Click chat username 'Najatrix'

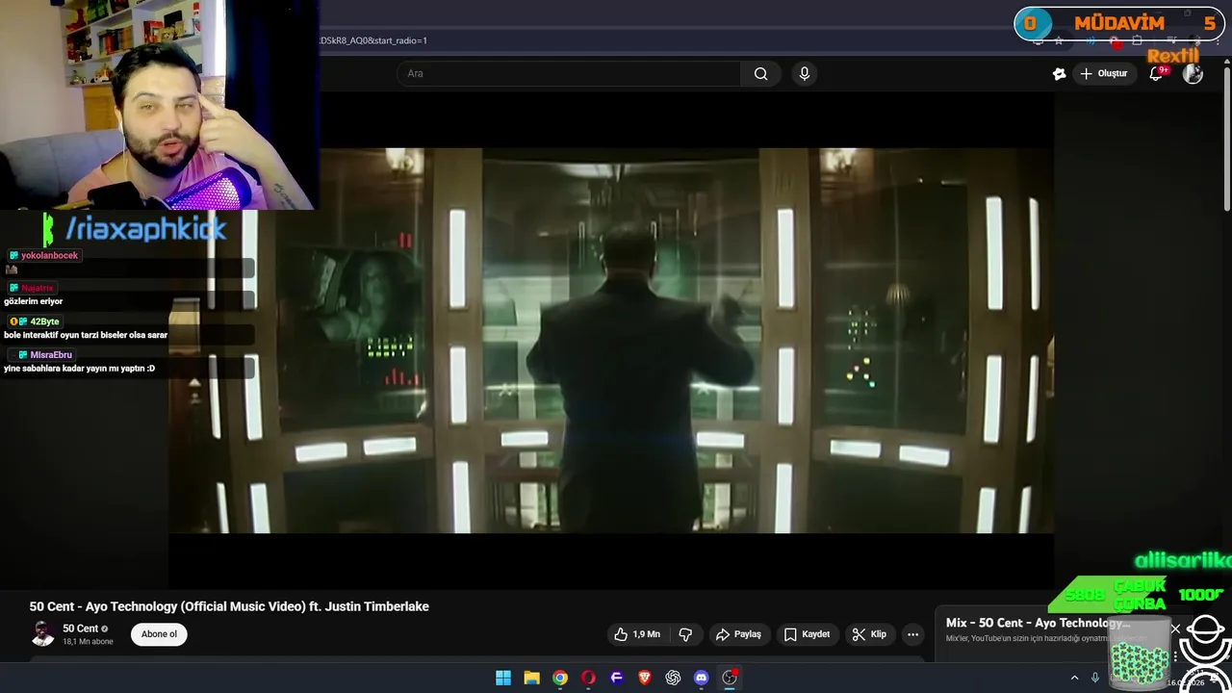coord(38,288)
